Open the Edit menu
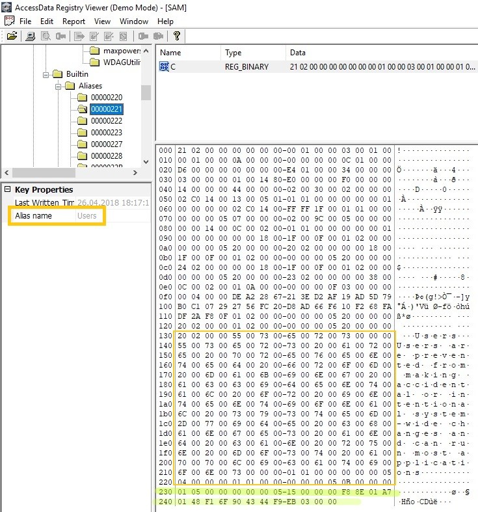The image size is (478, 512). coord(47,21)
